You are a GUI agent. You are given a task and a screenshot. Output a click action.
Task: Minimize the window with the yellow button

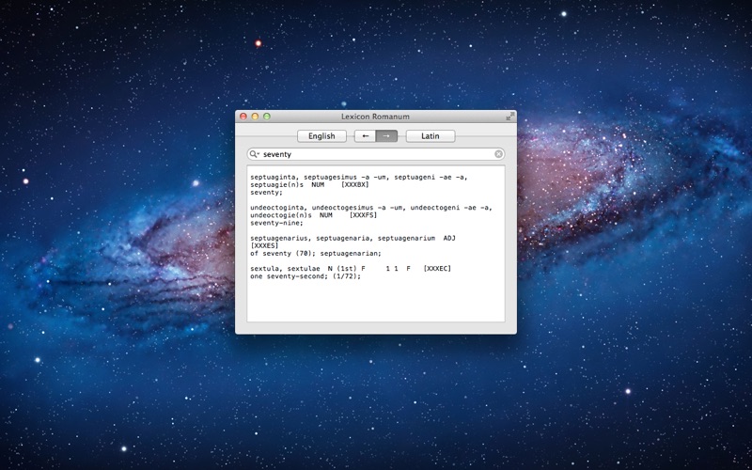tap(255, 117)
